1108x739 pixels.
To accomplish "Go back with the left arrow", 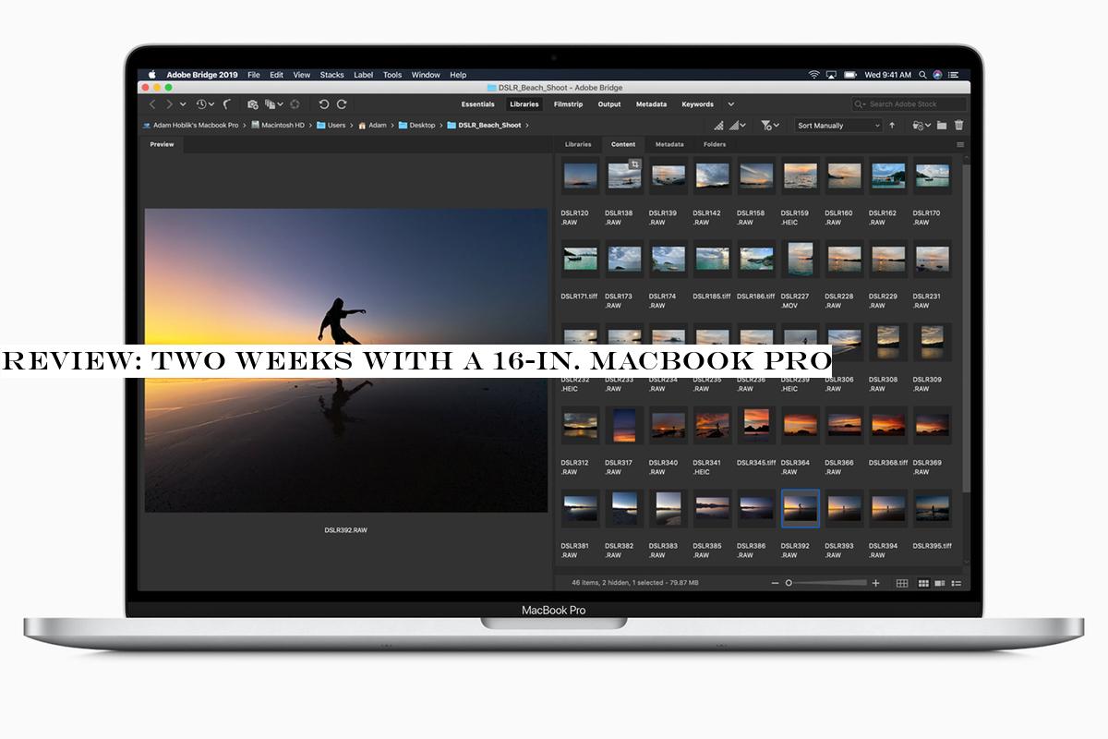I will click(x=152, y=104).
